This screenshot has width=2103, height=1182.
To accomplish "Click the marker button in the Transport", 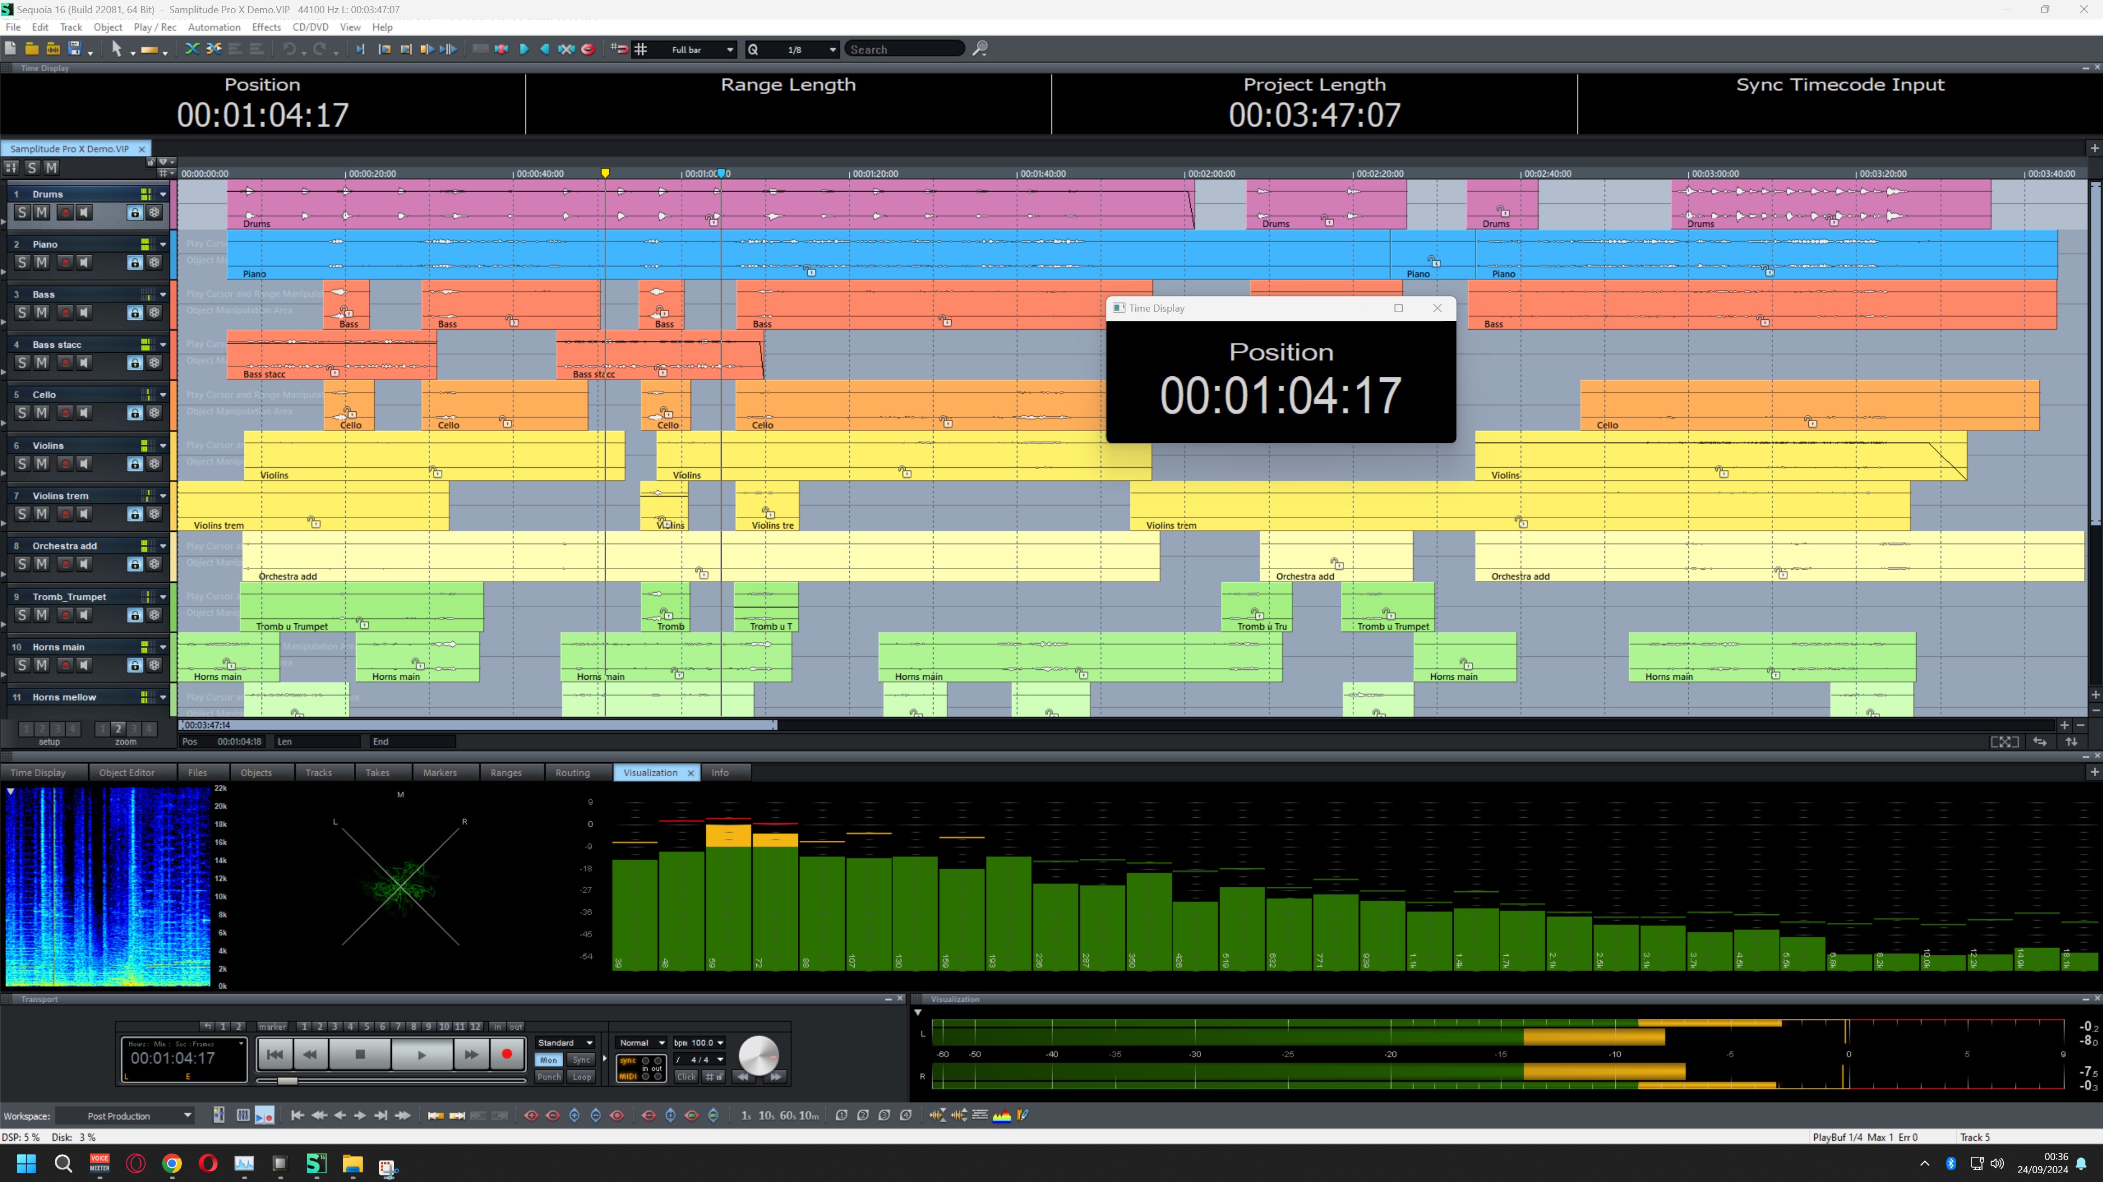I will (273, 1027).
